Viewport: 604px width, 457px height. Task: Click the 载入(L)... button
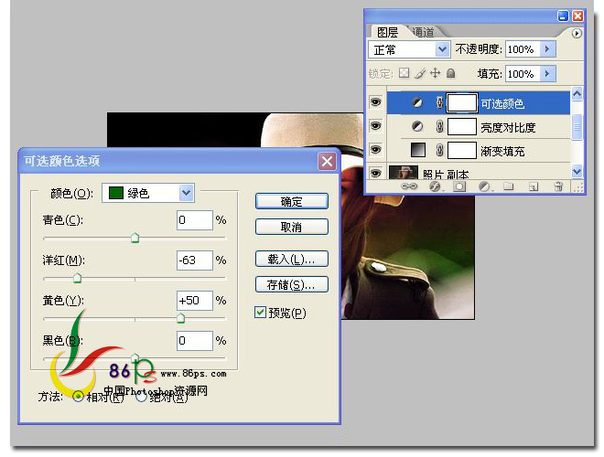[292, 259]
